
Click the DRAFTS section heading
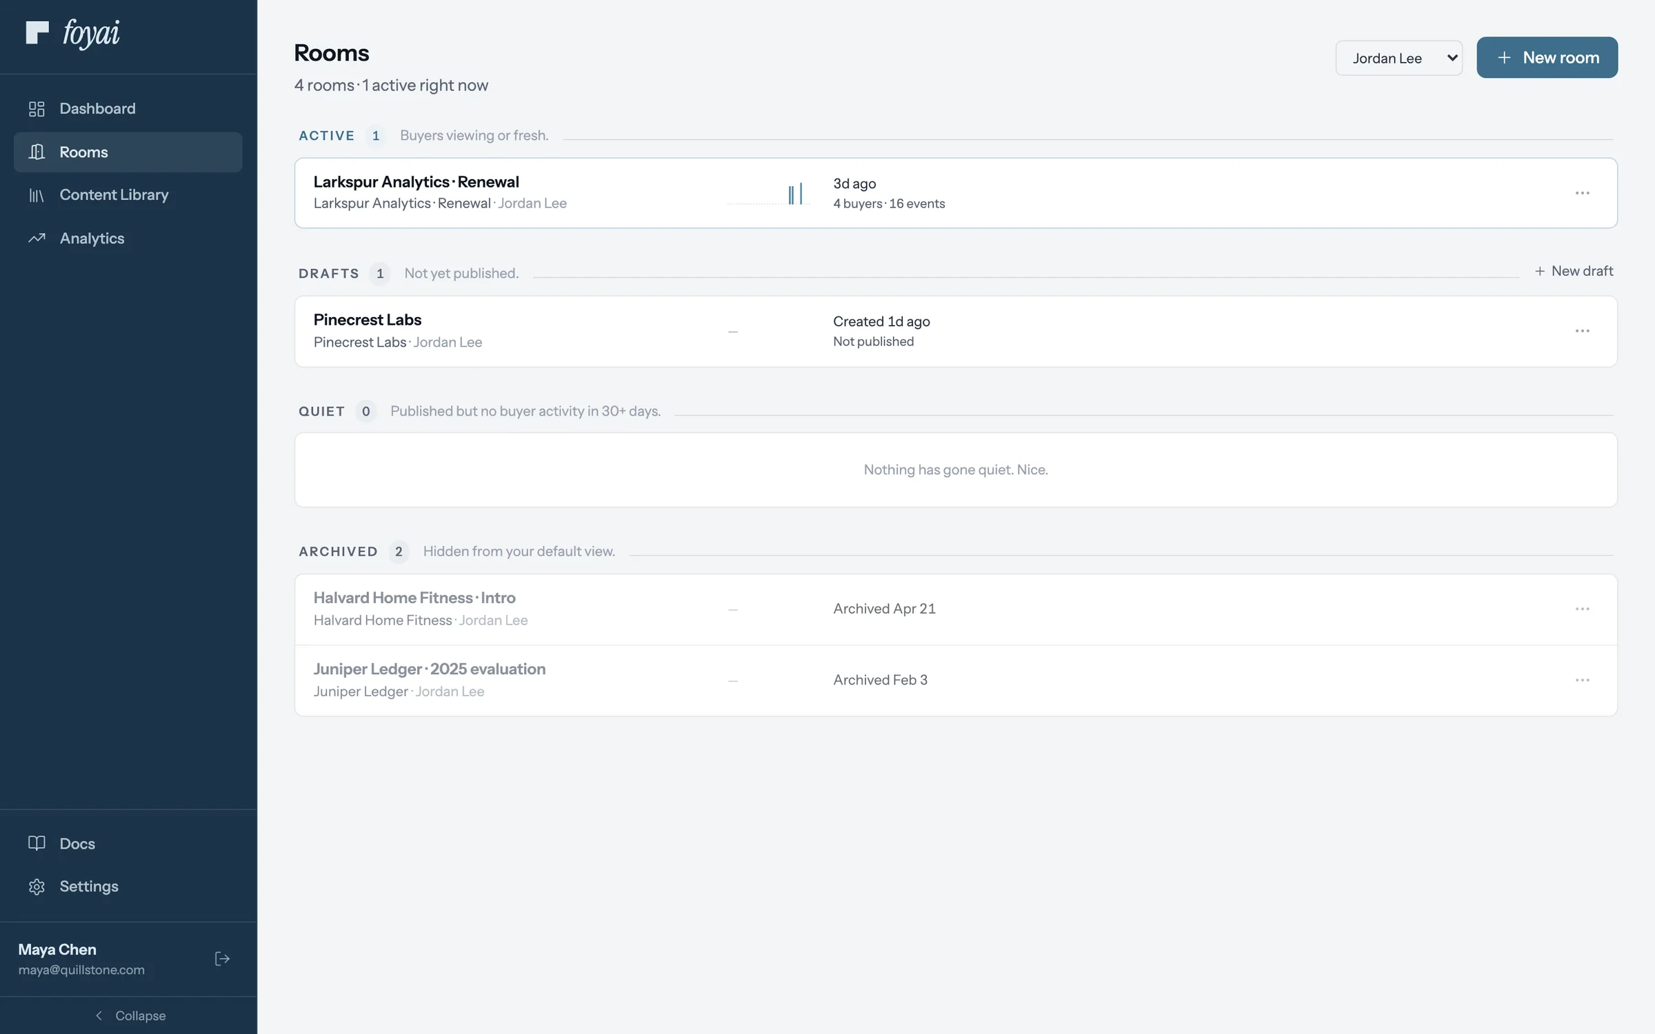(x=328, y=274)
